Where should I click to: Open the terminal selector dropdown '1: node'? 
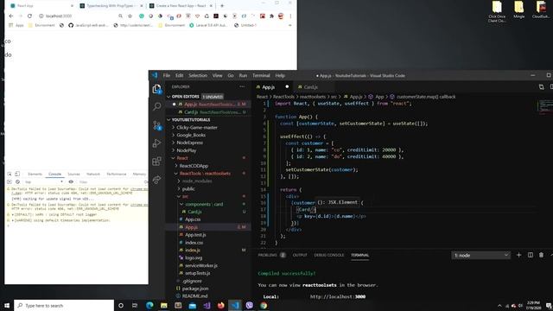(480, 255)
